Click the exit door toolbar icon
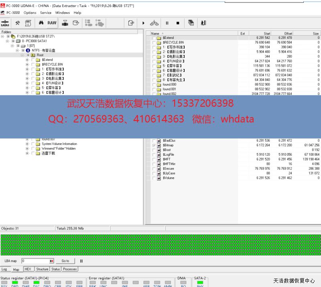The image size is (321, 287). [x=203, y=23]
